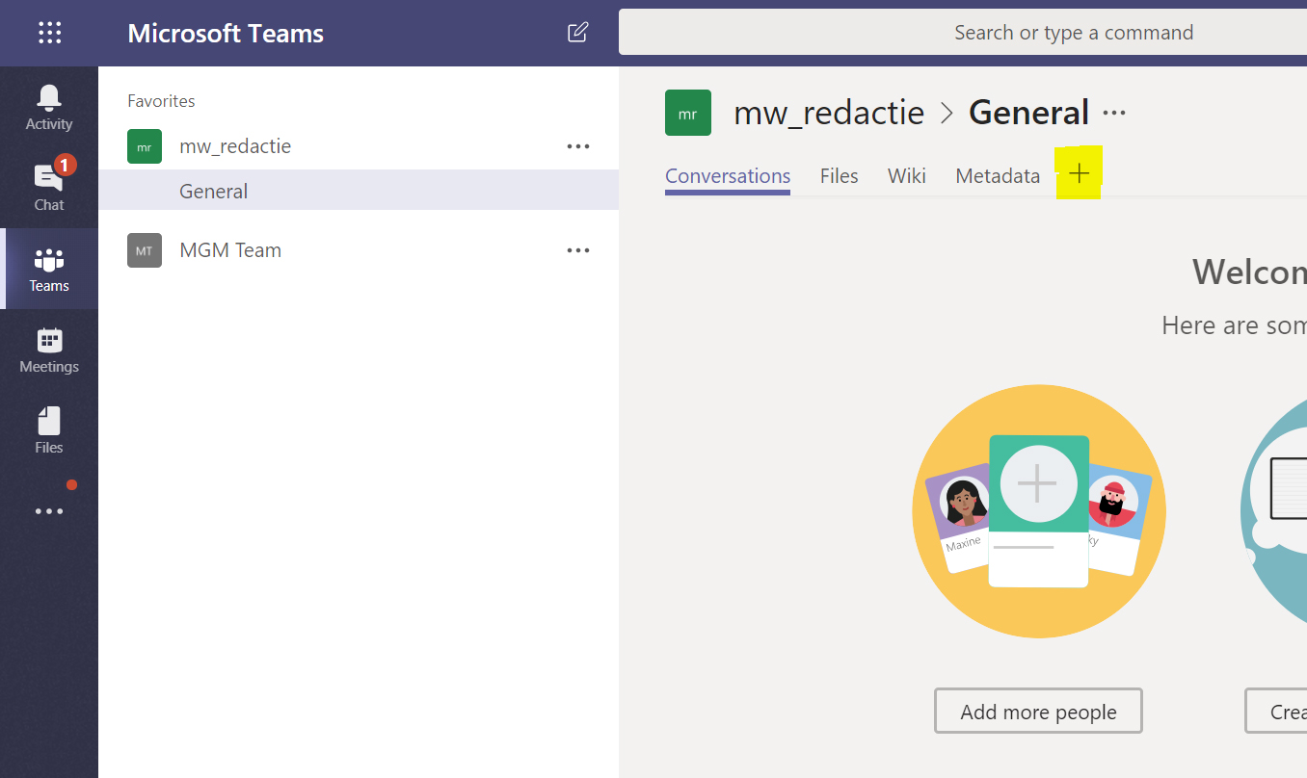Select the General channel in list
Image resolution: width=1307 pixels, height=778 pixels.
click(x=359, y=190)
